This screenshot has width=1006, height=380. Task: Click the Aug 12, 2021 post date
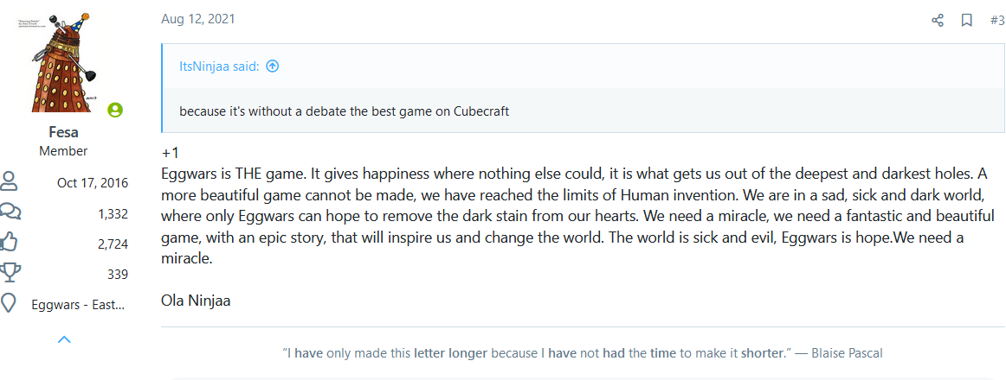point(197,18)
